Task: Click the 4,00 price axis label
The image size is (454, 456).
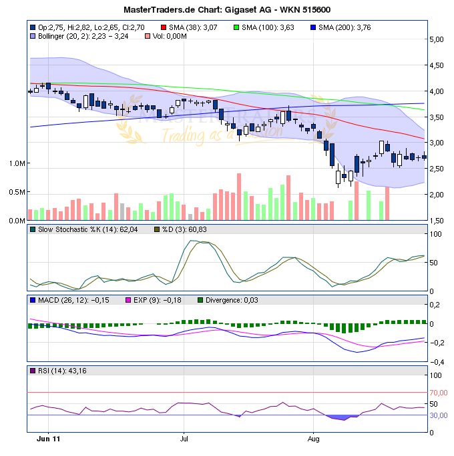Action: [x=437, y=91]
